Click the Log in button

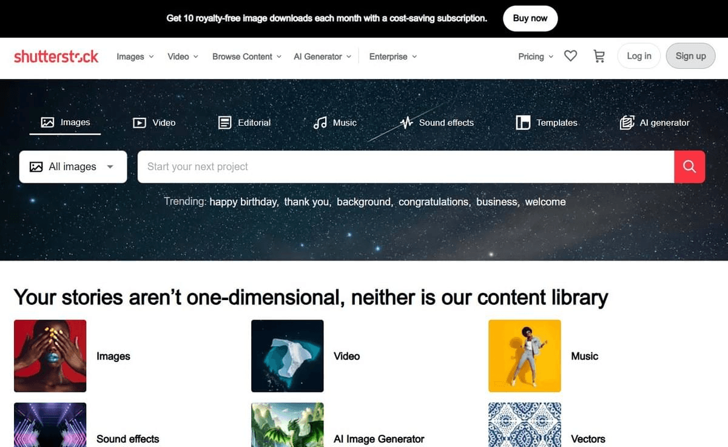639,56
